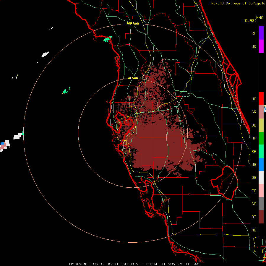Click the IC pink legend swatch
Viewport: 266px width, 266px height.
point(261,191)
